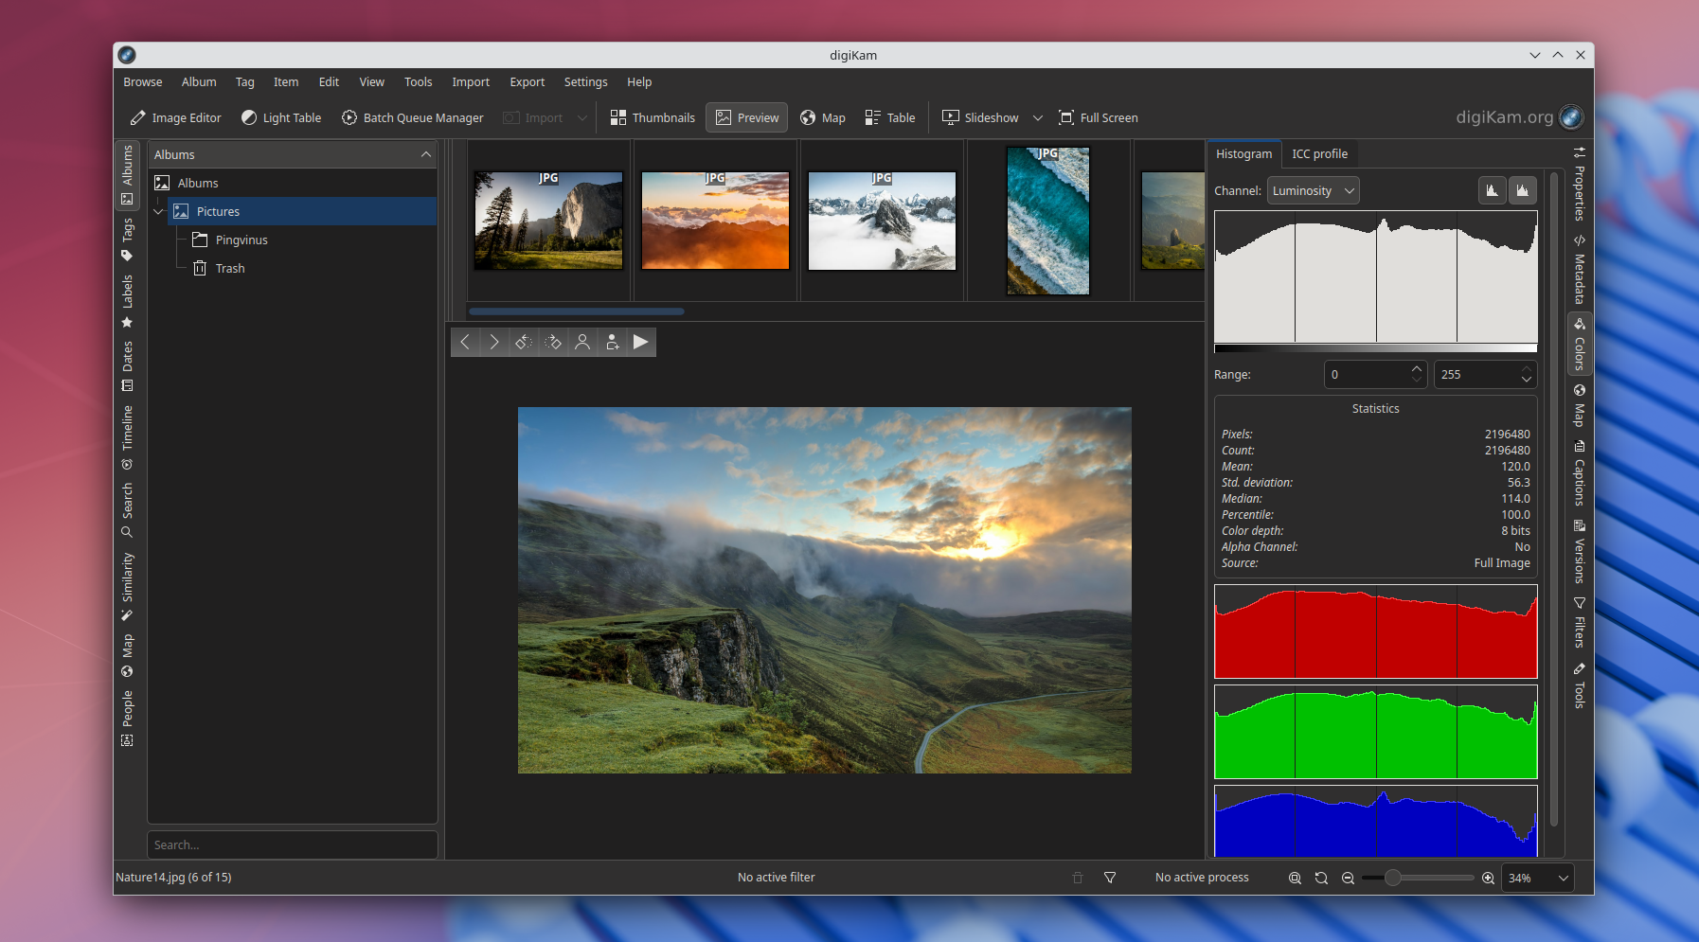Open the Album menu

click(x=199, y=82)
